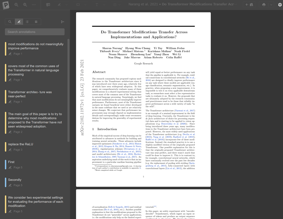This screenshot has height=219, width=283.
Task: Click the document title in the top bar
Action: 182,4
